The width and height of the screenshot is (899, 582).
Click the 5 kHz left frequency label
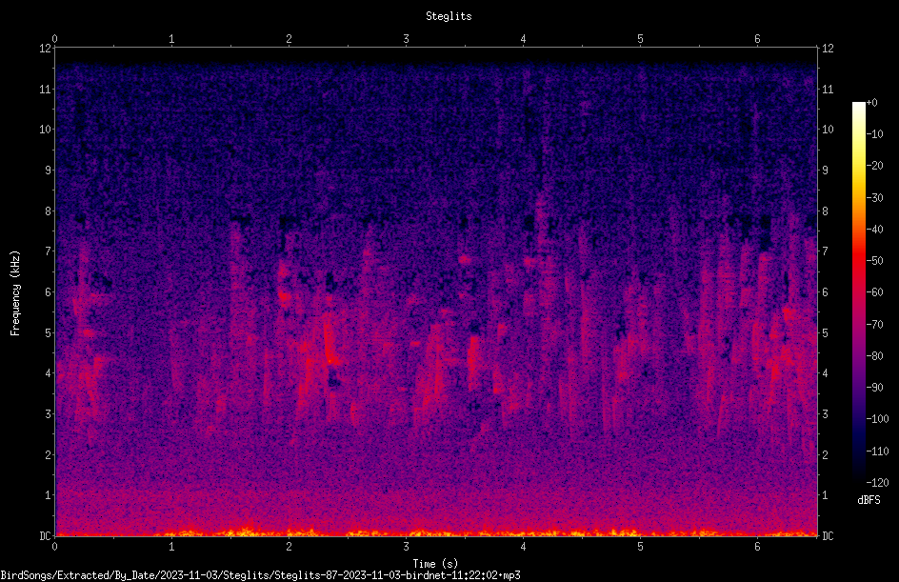pos(49,332)
